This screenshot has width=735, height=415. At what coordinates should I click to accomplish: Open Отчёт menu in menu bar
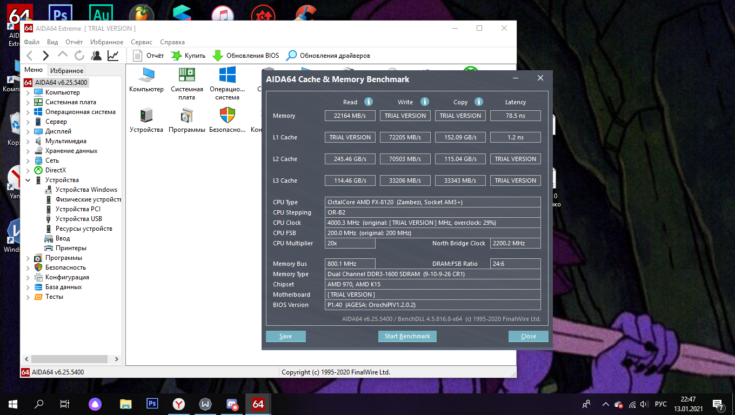pos(74,42)
